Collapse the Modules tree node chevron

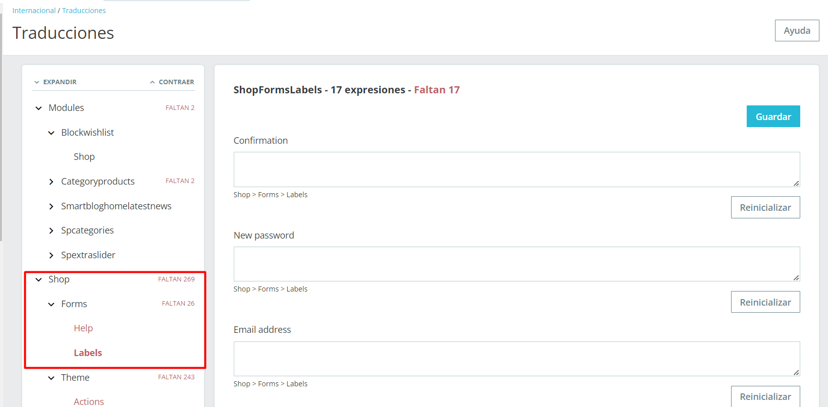pos(39,108)
